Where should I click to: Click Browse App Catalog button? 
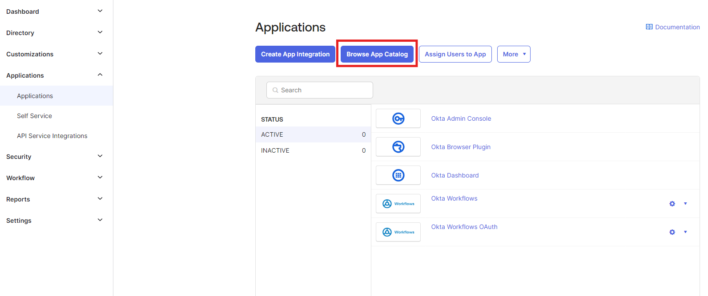(x=377, y=54)
